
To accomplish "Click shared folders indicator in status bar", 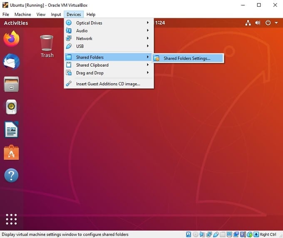I will pos(223,234).
